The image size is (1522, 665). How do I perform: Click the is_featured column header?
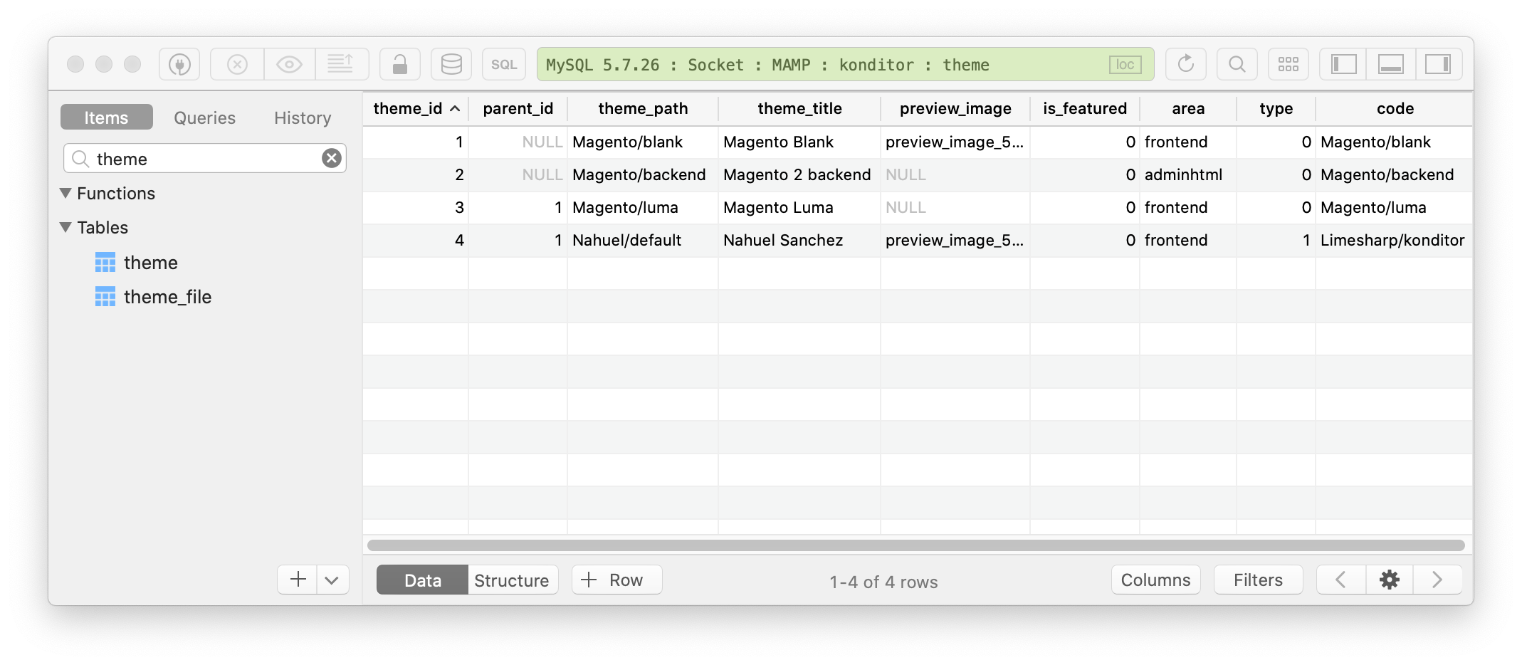1085,109
